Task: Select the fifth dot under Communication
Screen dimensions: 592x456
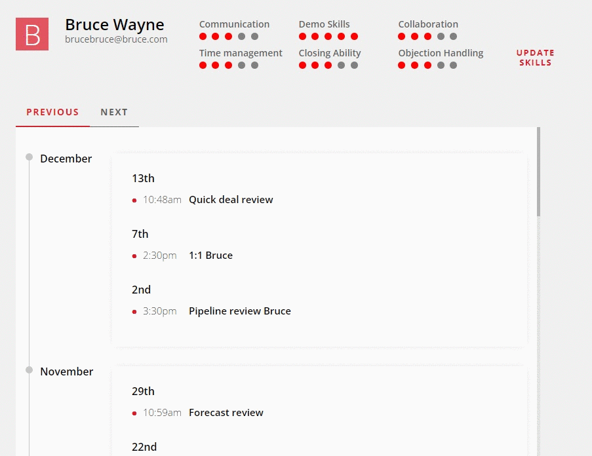Action: point(255,36)
